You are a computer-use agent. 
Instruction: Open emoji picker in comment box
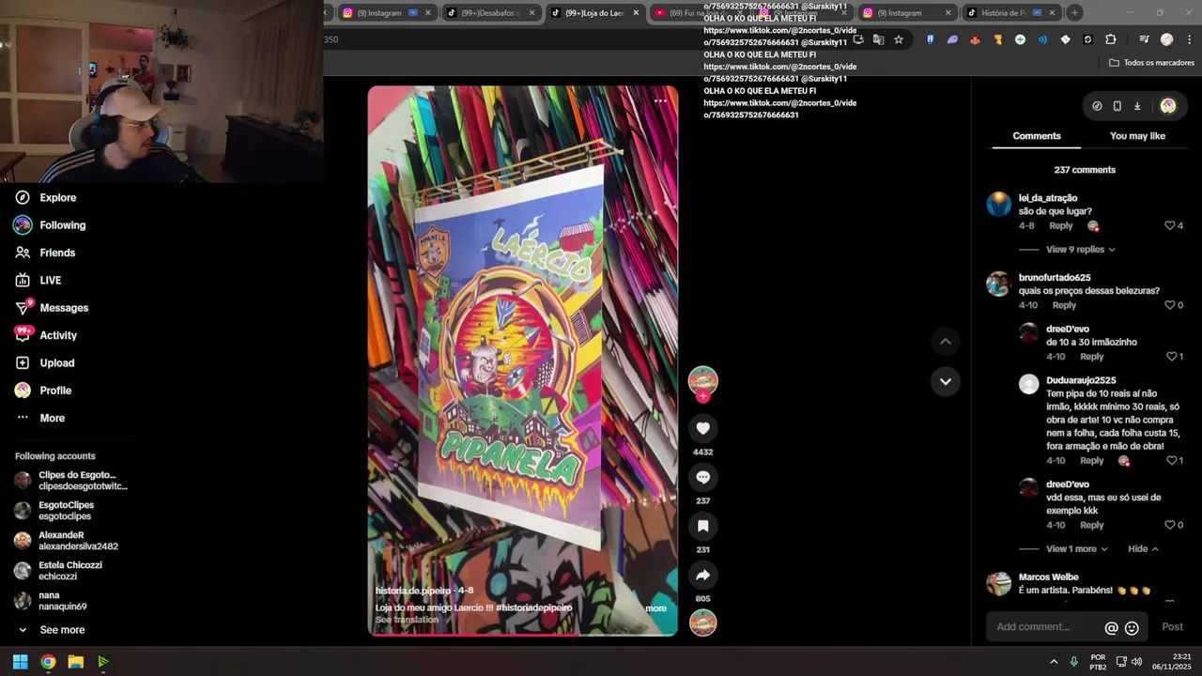point(1132,628)
